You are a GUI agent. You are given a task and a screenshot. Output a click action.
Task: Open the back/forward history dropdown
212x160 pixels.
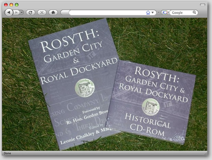tap(22, 12)
